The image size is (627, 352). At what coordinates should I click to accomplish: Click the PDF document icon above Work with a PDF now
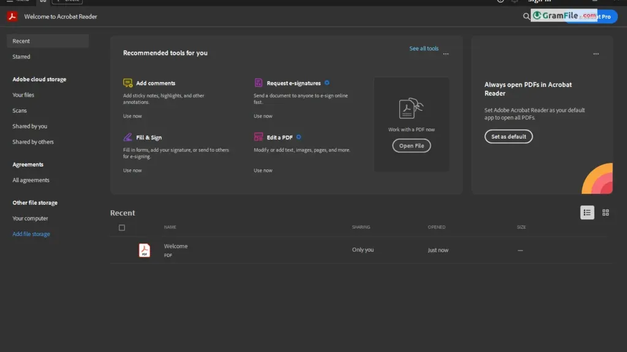411,108
